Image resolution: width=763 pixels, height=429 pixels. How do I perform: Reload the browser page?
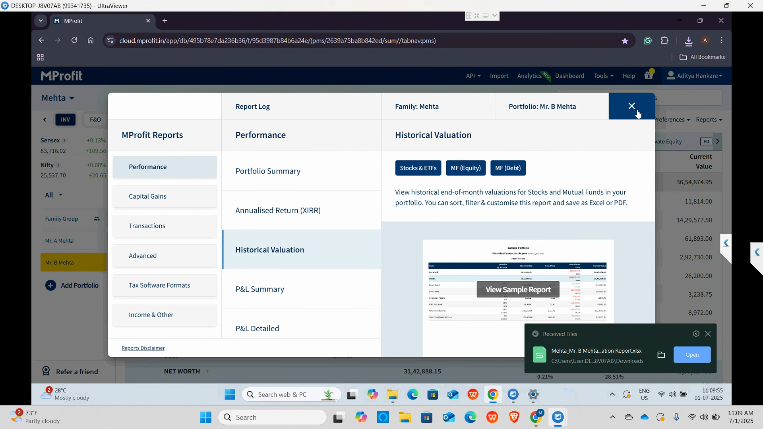pos(74,41)
